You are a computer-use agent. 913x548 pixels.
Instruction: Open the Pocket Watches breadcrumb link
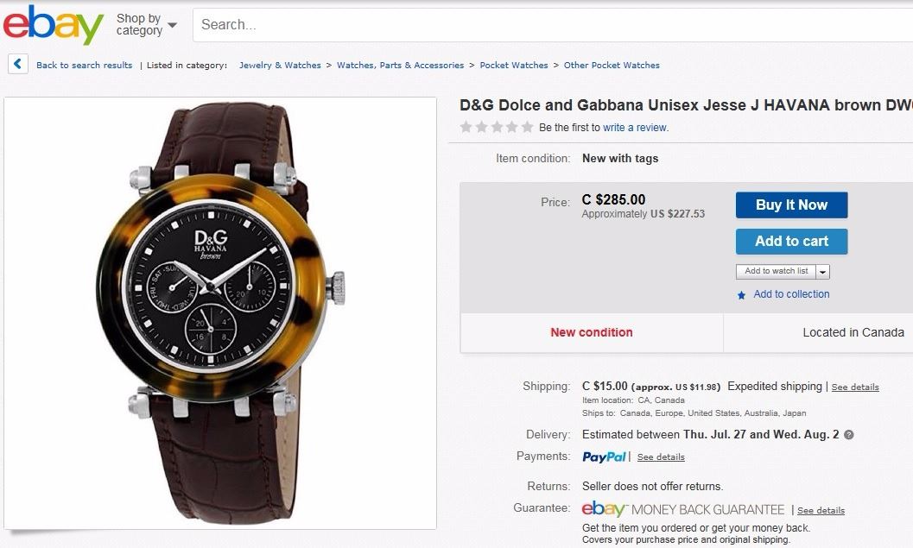(x=514, y=66)
